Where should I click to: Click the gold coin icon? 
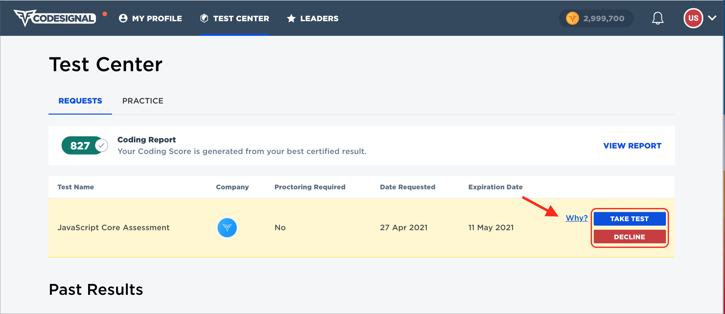tap(572, 19)
